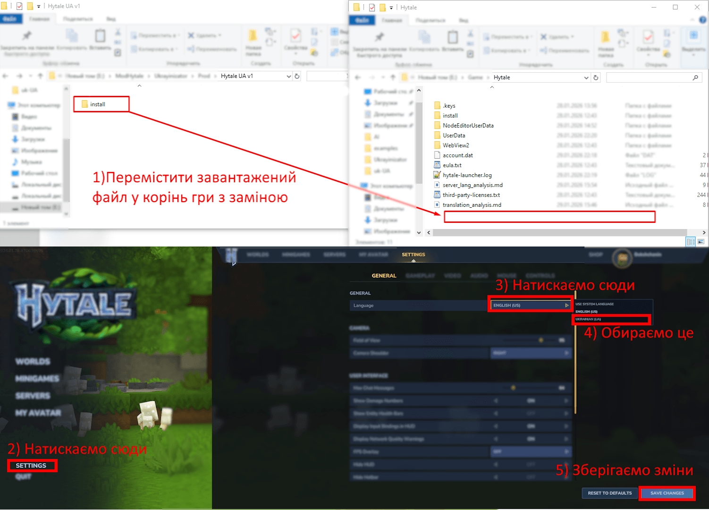Image resolution: width=709 pixels, height=510 pixels.
Task: Switch to details view icon in Hytale window
Action: click(691, 242)
